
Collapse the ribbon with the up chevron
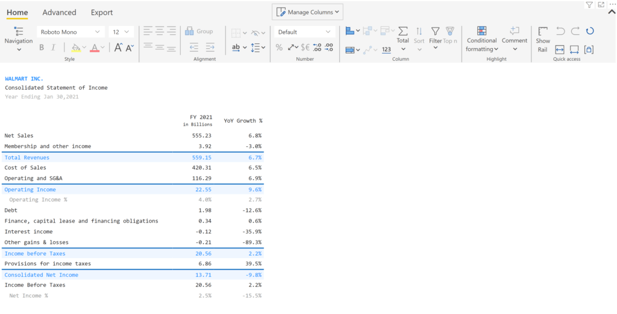point(612,12)
